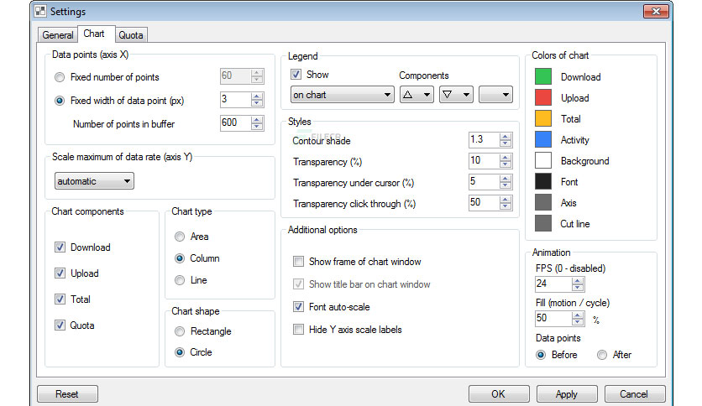702x406 pixels.
Task: Pick the black Font color swatch
Action: pyautogui.click(x=543, y=181)
